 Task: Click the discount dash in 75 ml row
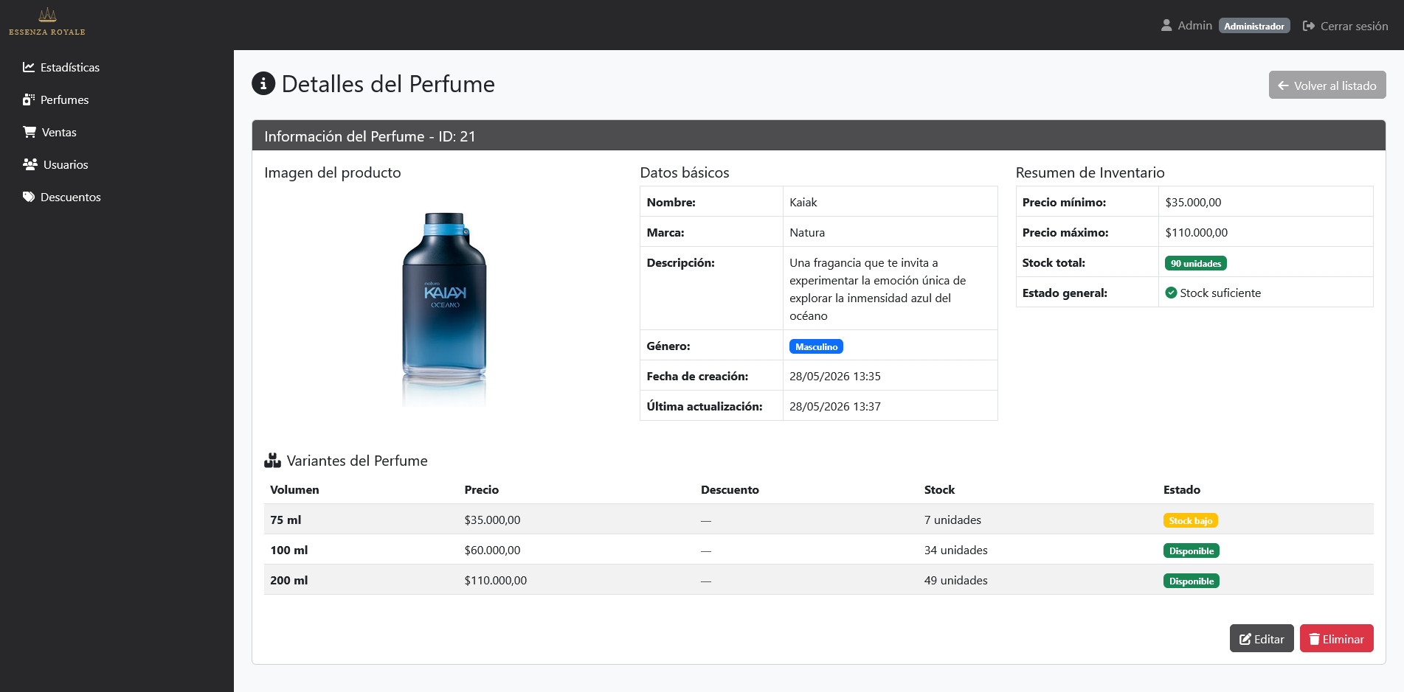coord(706,520)
